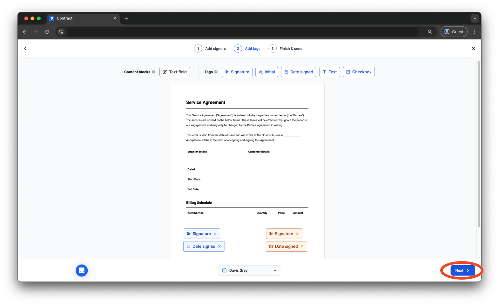Image resolution: width=499 pixels, height=305 pixels.
Task: Click the Customer details label
Action: (x=259, y=152)
